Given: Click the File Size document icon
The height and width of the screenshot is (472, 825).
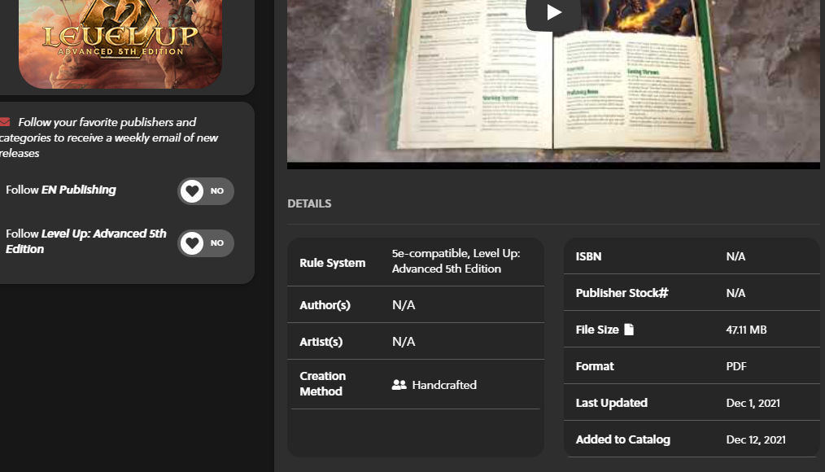Looking at the screenshot, I should 629,330.
